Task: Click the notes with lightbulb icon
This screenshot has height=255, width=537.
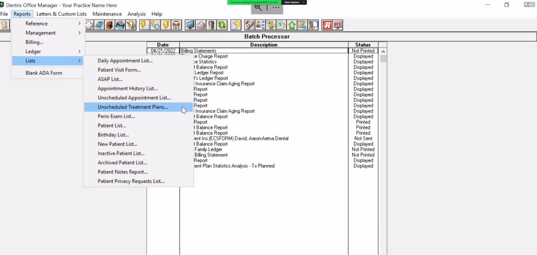Action: tap(236, 25)
